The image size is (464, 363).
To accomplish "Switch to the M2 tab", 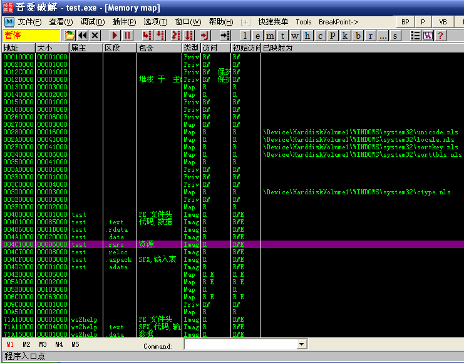I will [26, 344].
